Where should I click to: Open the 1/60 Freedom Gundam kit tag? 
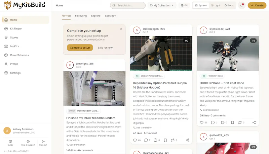click(83, 111)
